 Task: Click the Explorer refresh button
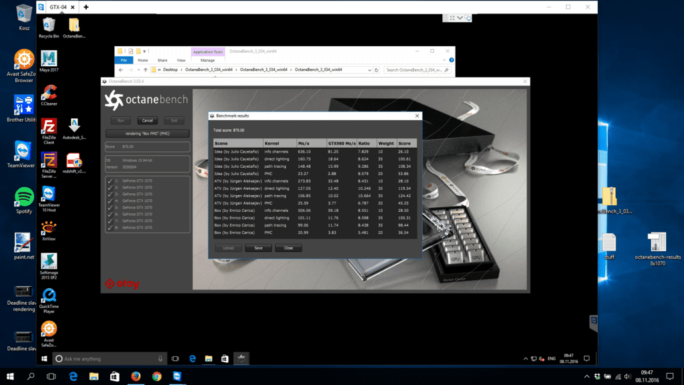(377, 70)
